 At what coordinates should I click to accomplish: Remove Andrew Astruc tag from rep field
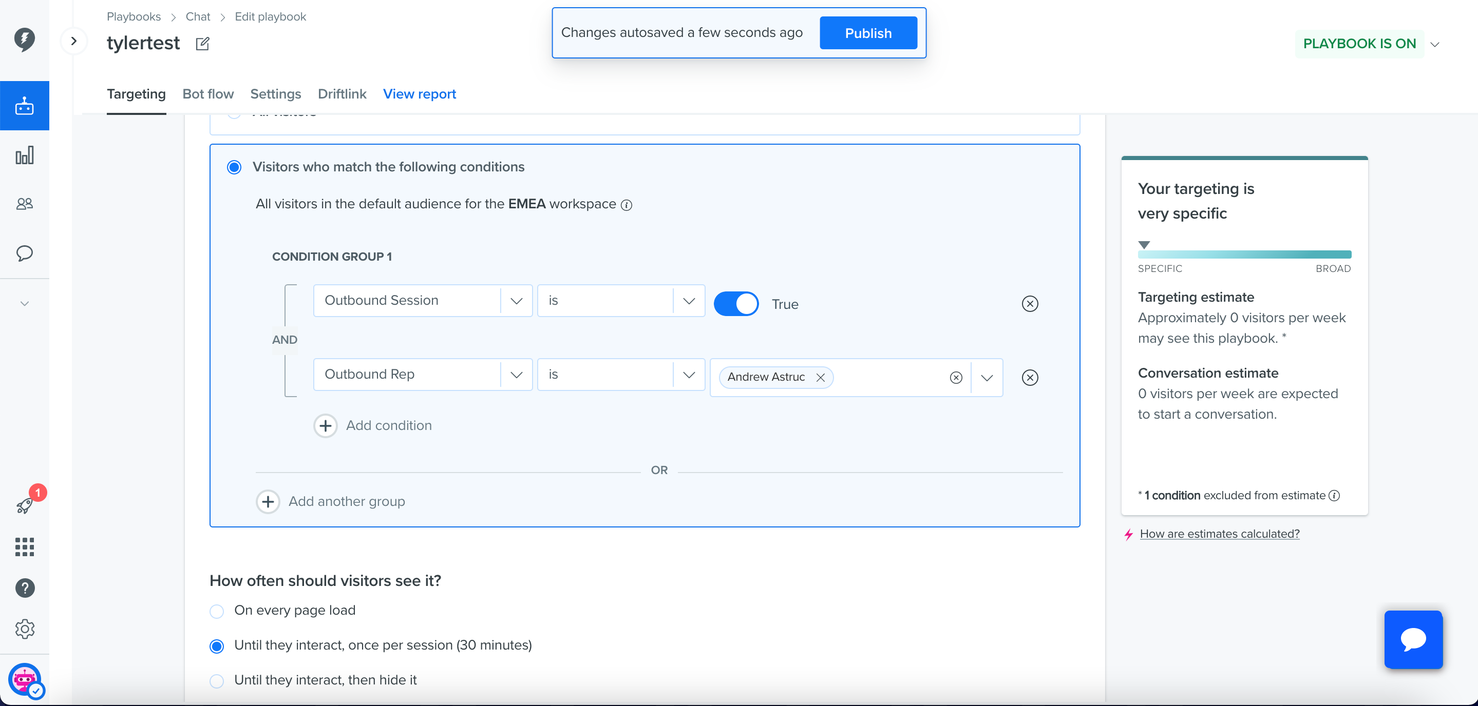click(821, 377)
